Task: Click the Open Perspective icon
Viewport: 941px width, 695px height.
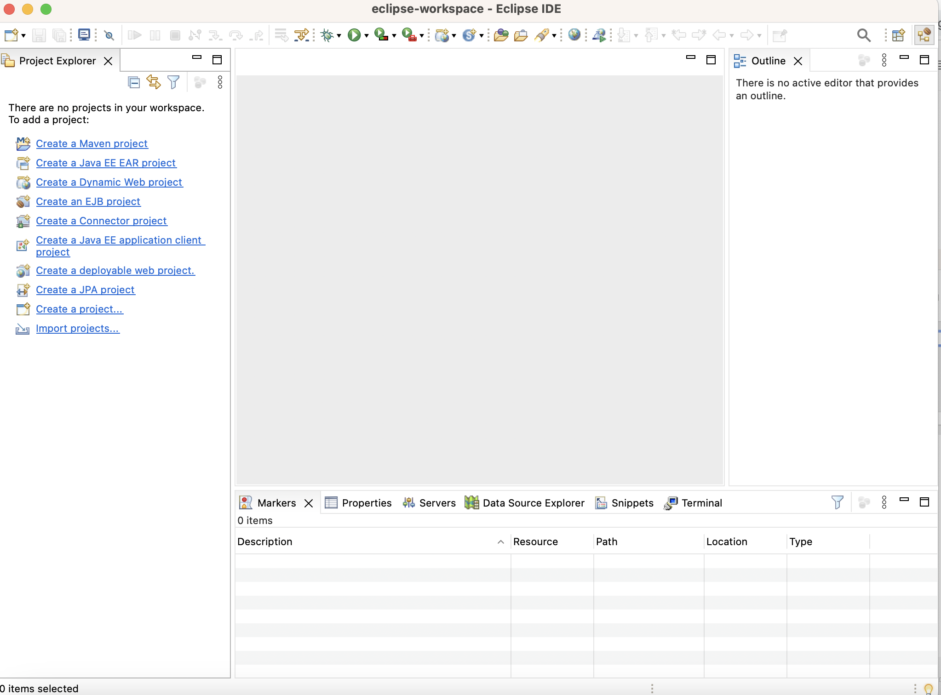Action: (x=898, y=35)
